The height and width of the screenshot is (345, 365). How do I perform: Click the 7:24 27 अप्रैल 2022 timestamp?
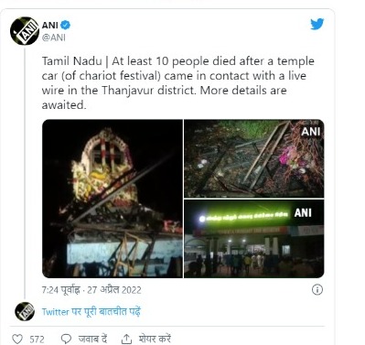tap(91, 290)
